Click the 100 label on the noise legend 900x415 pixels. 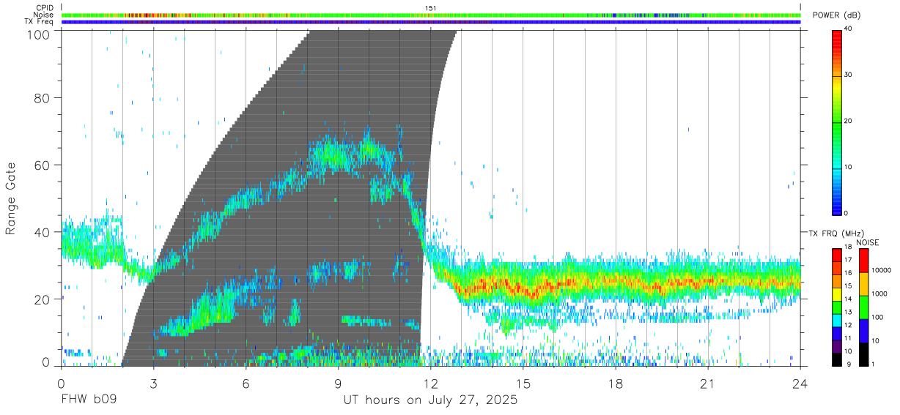click(x=877, y=318)
